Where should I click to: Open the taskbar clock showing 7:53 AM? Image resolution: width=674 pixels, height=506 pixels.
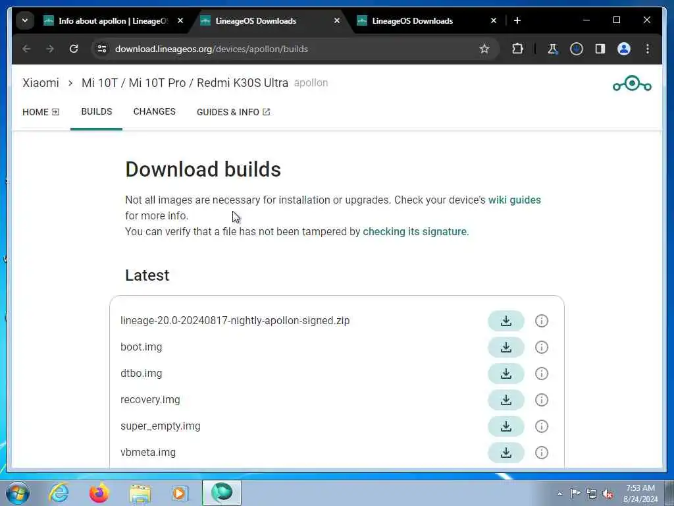coord(640,493)
